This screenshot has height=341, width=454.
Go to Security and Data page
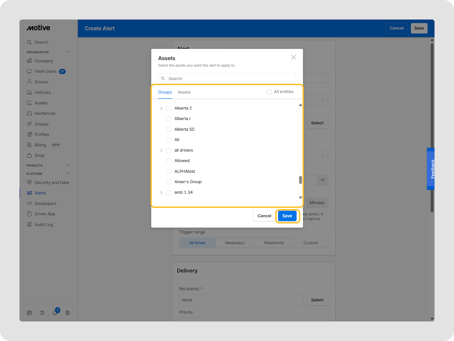51,182
